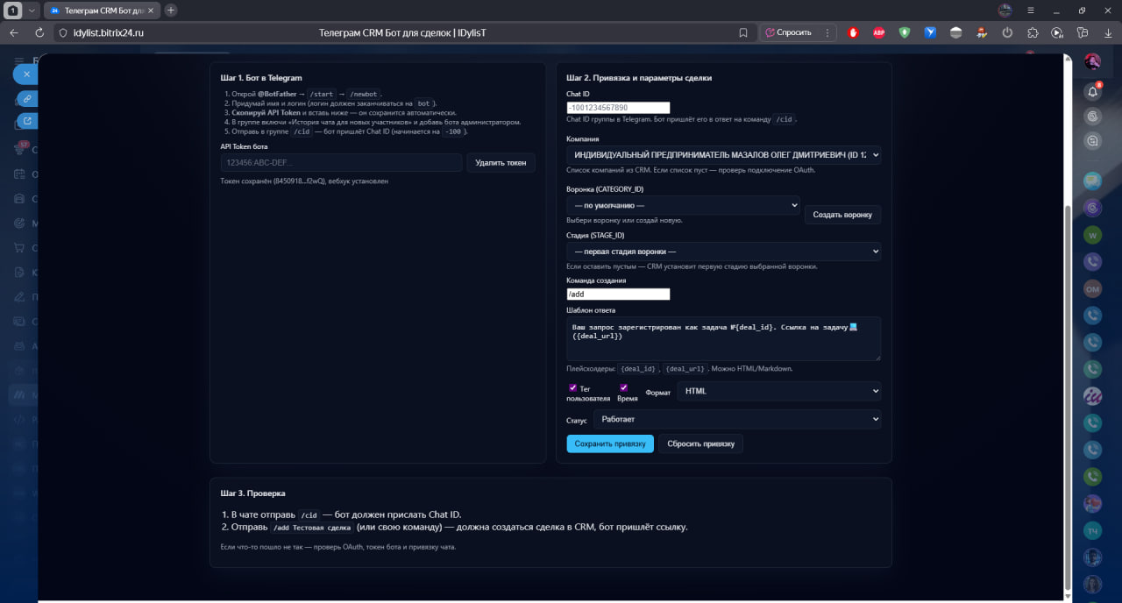Open the browser downloads icon
Screen dimensions: 1122x603
tap(1108, 32)
